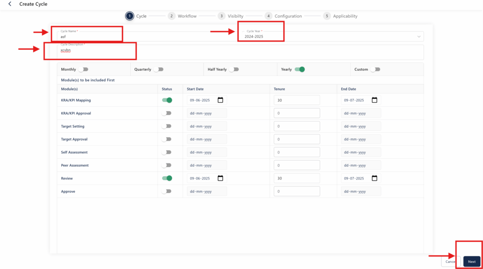Click the Status column header
483x269 pixels.
click(x=167, y=89)
